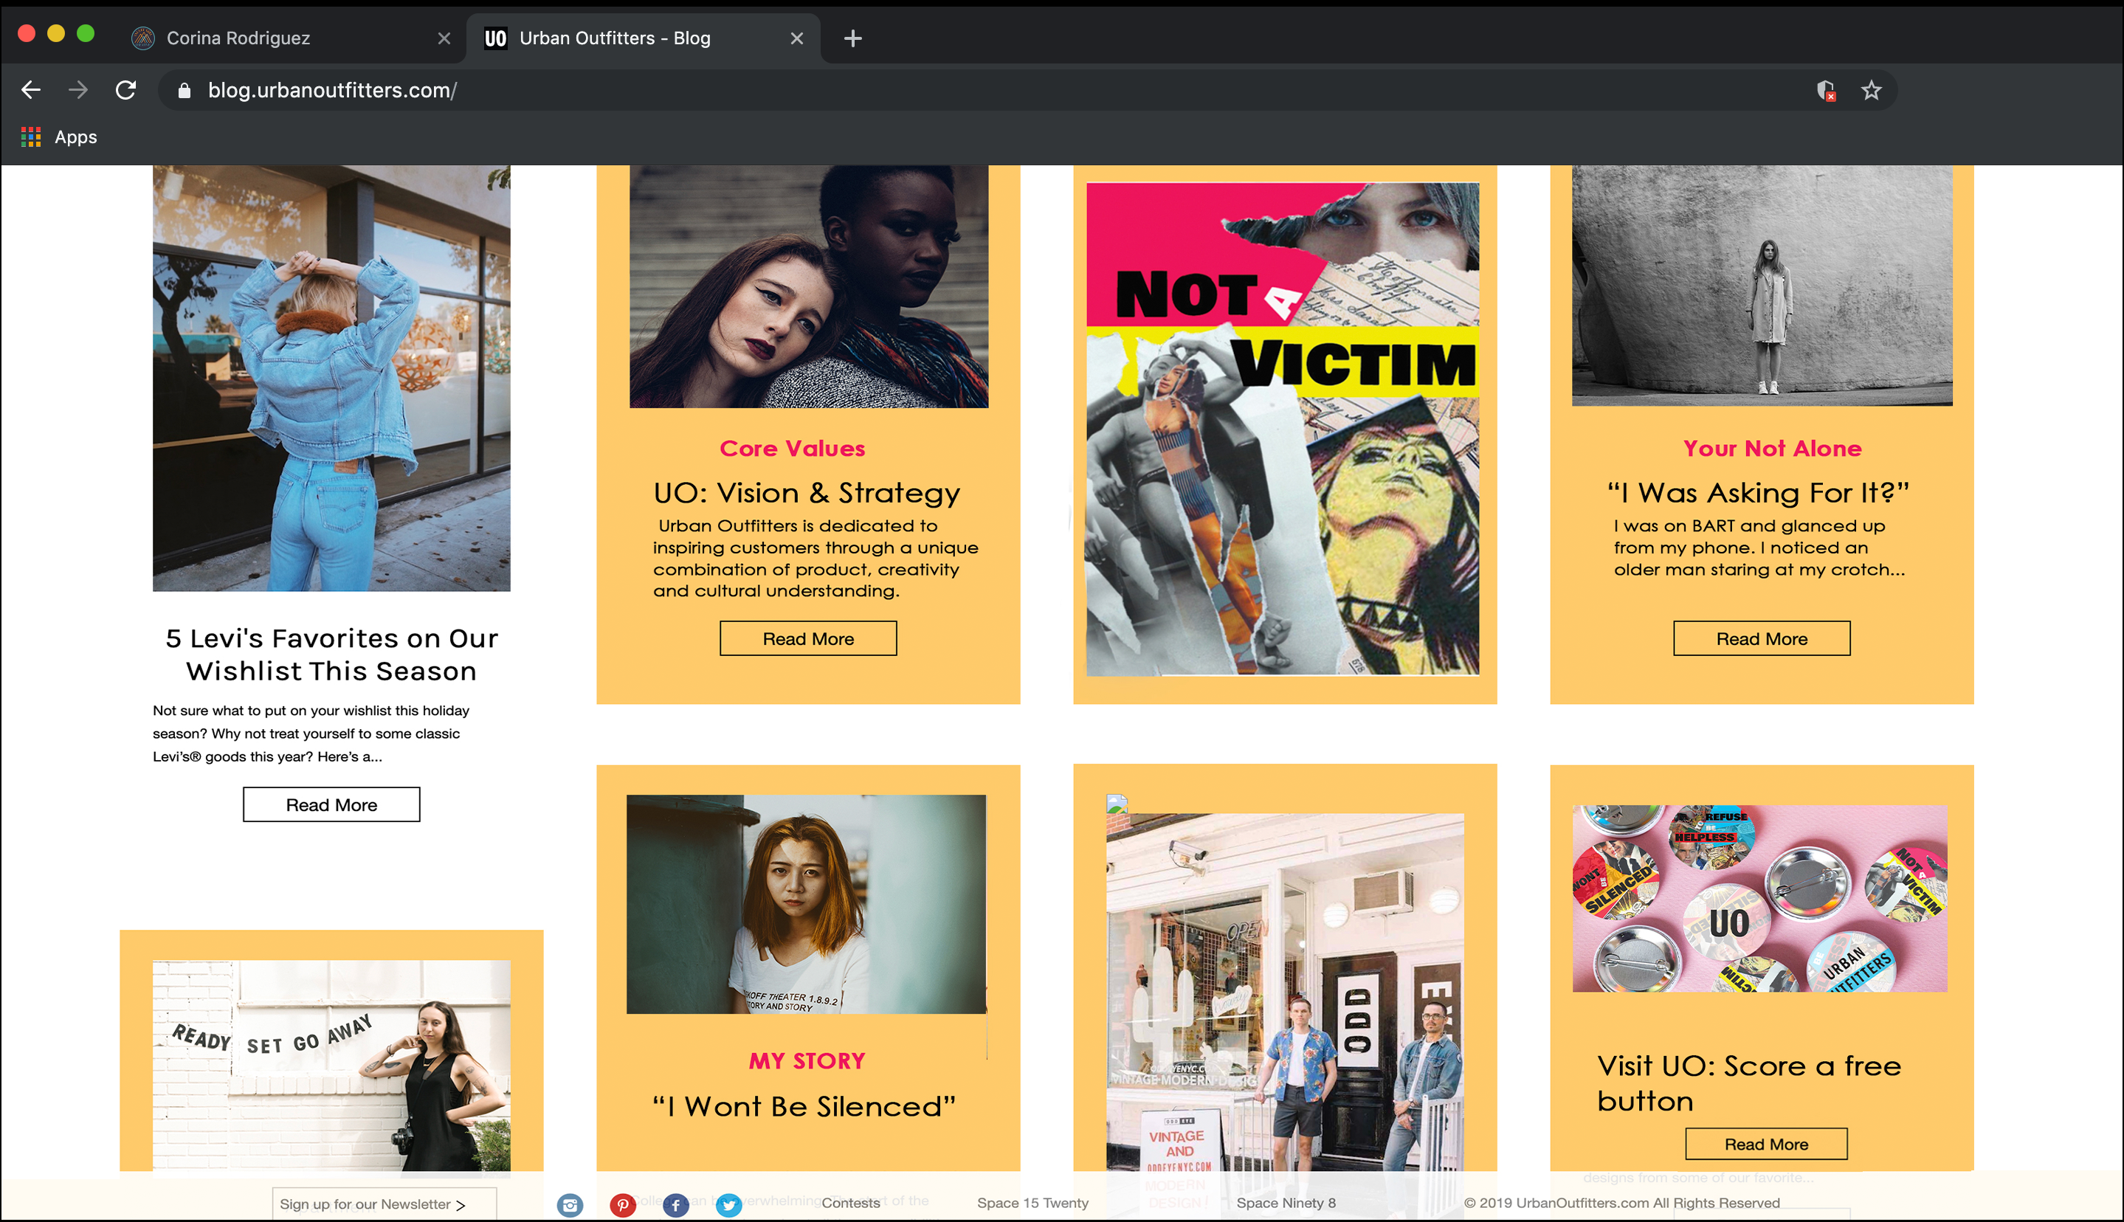Close the Urban Outfitters - Blog tab
The image size is (2124, 1222).
[796, 38]
